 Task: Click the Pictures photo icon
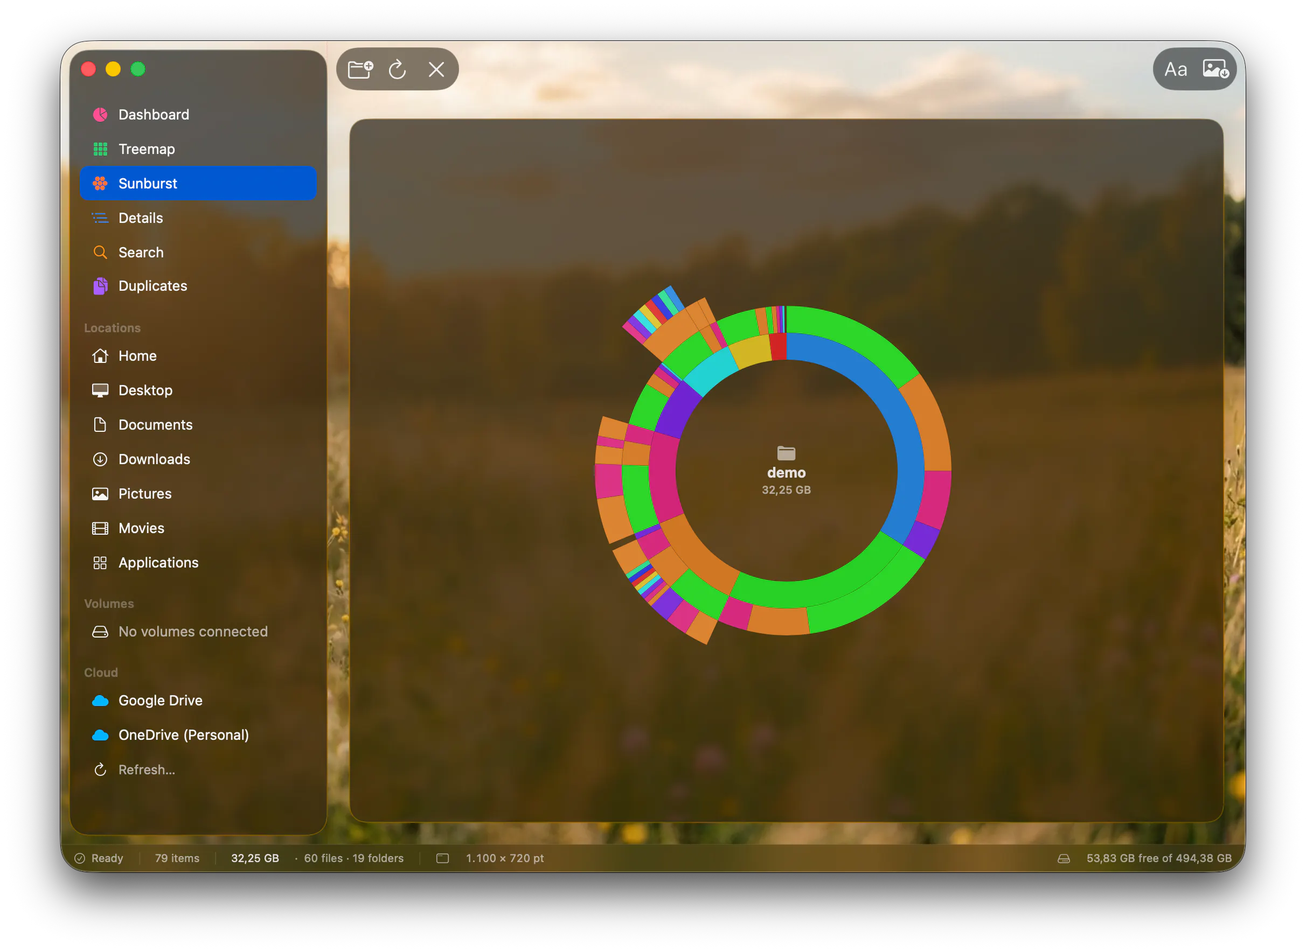tap(100, 494)
